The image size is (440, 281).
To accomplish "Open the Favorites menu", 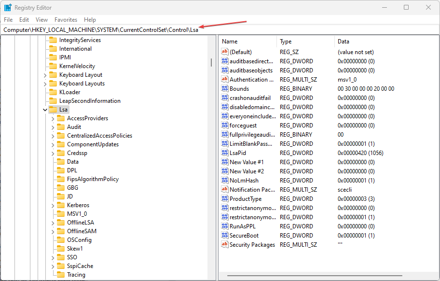I will point(66,20).
